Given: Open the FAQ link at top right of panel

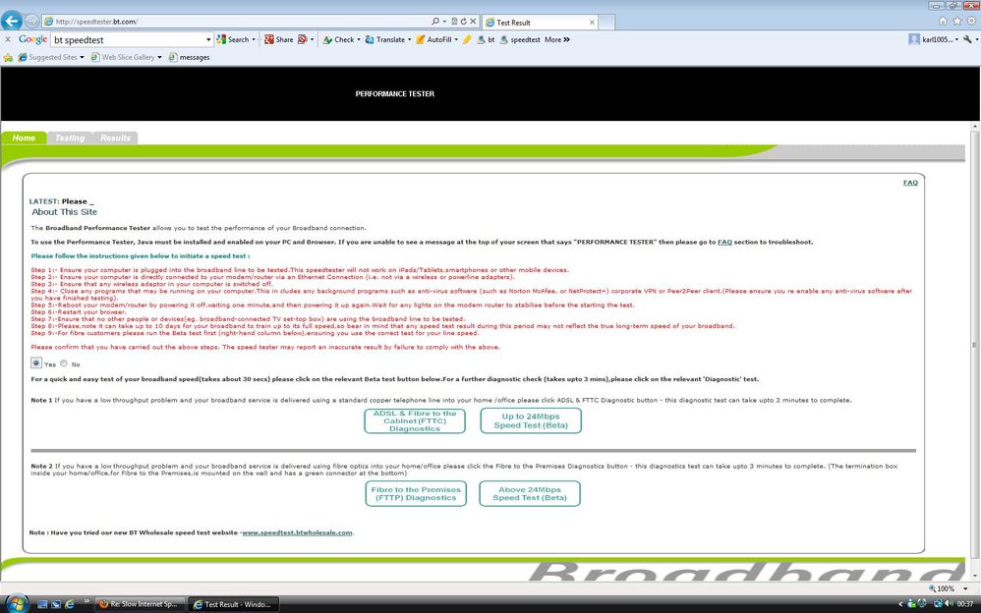Looking at the screenshot, I should pos(910,183).
